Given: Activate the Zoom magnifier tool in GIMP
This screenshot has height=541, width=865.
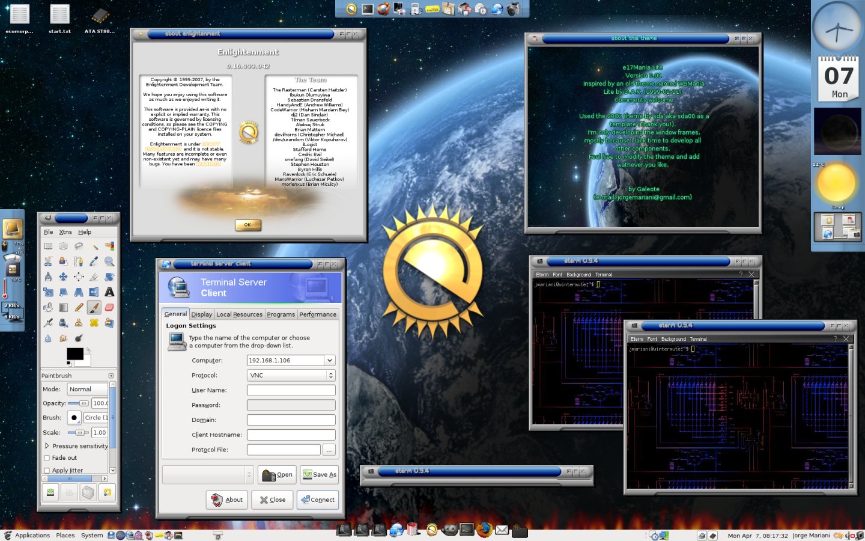Looking at the screenshot, I should [x=109, y=261].
